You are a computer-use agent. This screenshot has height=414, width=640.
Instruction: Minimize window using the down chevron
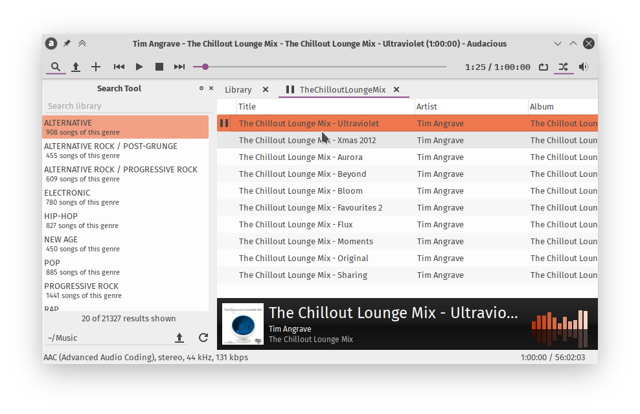558,43
